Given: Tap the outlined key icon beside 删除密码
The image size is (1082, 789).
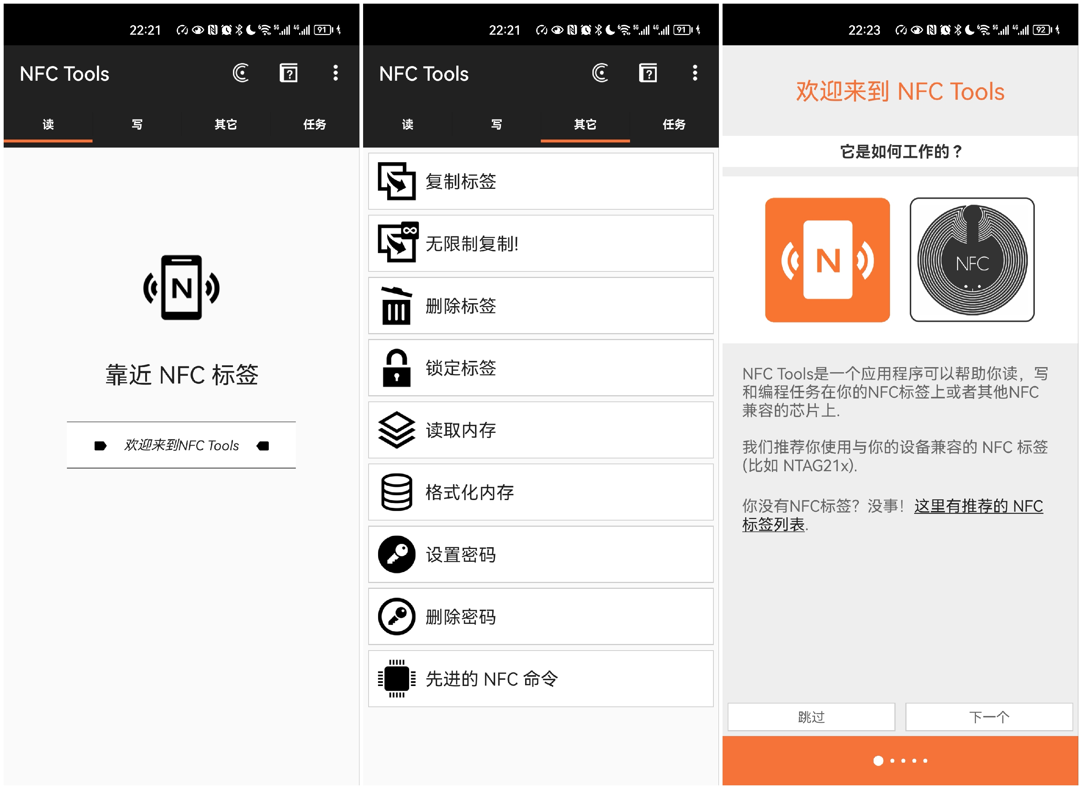Looking at the screenshot, I should 396,617.
